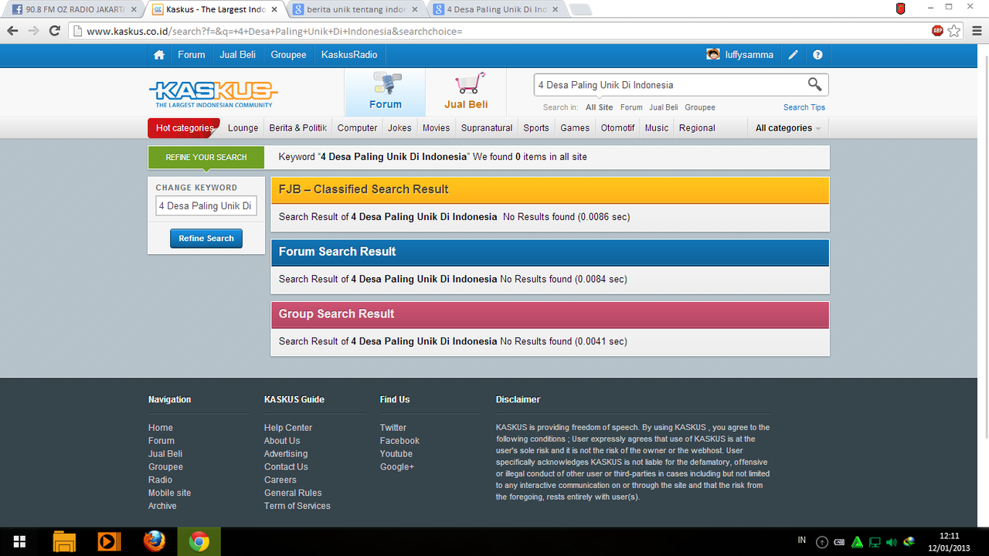The image size is (989, 556).
Task: Select the Hot categories tab
Action: (184, 128)
